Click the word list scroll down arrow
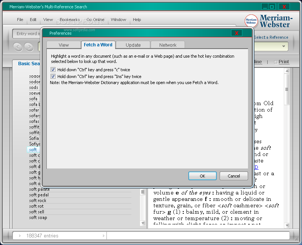 point(143,223)
